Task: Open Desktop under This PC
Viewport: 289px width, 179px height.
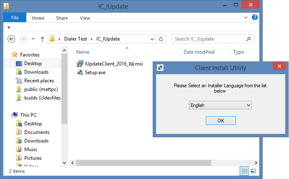Action: pos(33,124)
